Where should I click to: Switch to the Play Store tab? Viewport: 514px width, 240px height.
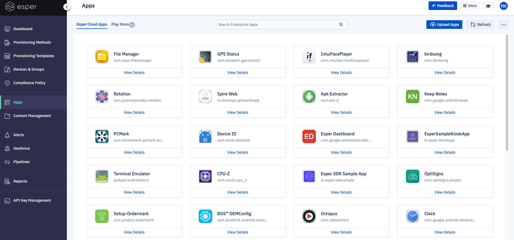tap(120, 24)
